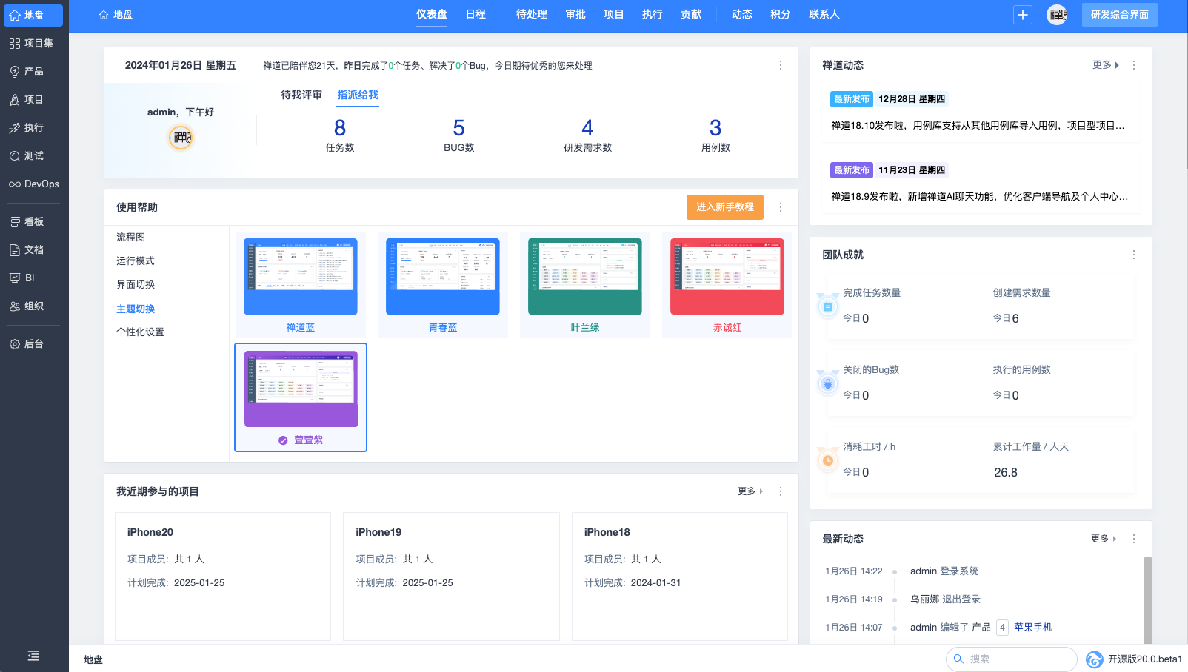Select 指派给我 tab
1188x672 pixels.
tap(358, 95)
